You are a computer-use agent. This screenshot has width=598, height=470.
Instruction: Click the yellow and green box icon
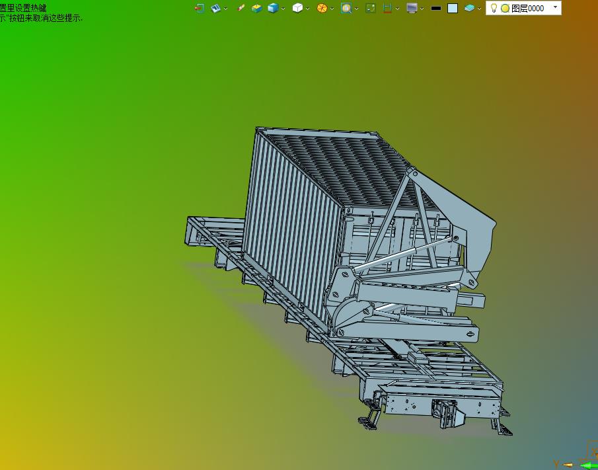coord(256,8)
